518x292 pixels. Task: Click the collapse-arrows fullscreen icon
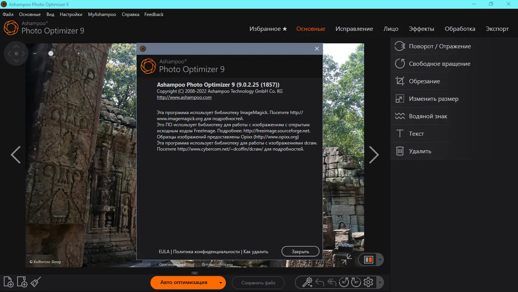pos(347,260)
